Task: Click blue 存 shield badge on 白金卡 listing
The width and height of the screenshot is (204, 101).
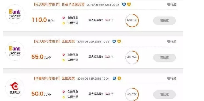Action: coord(124,4)
